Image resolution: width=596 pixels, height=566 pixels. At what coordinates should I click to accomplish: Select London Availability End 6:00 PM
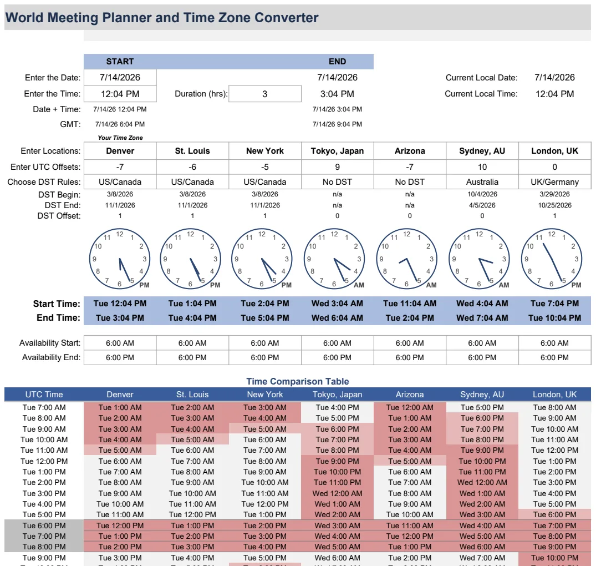pyautogui.click(x=554, y=357)
